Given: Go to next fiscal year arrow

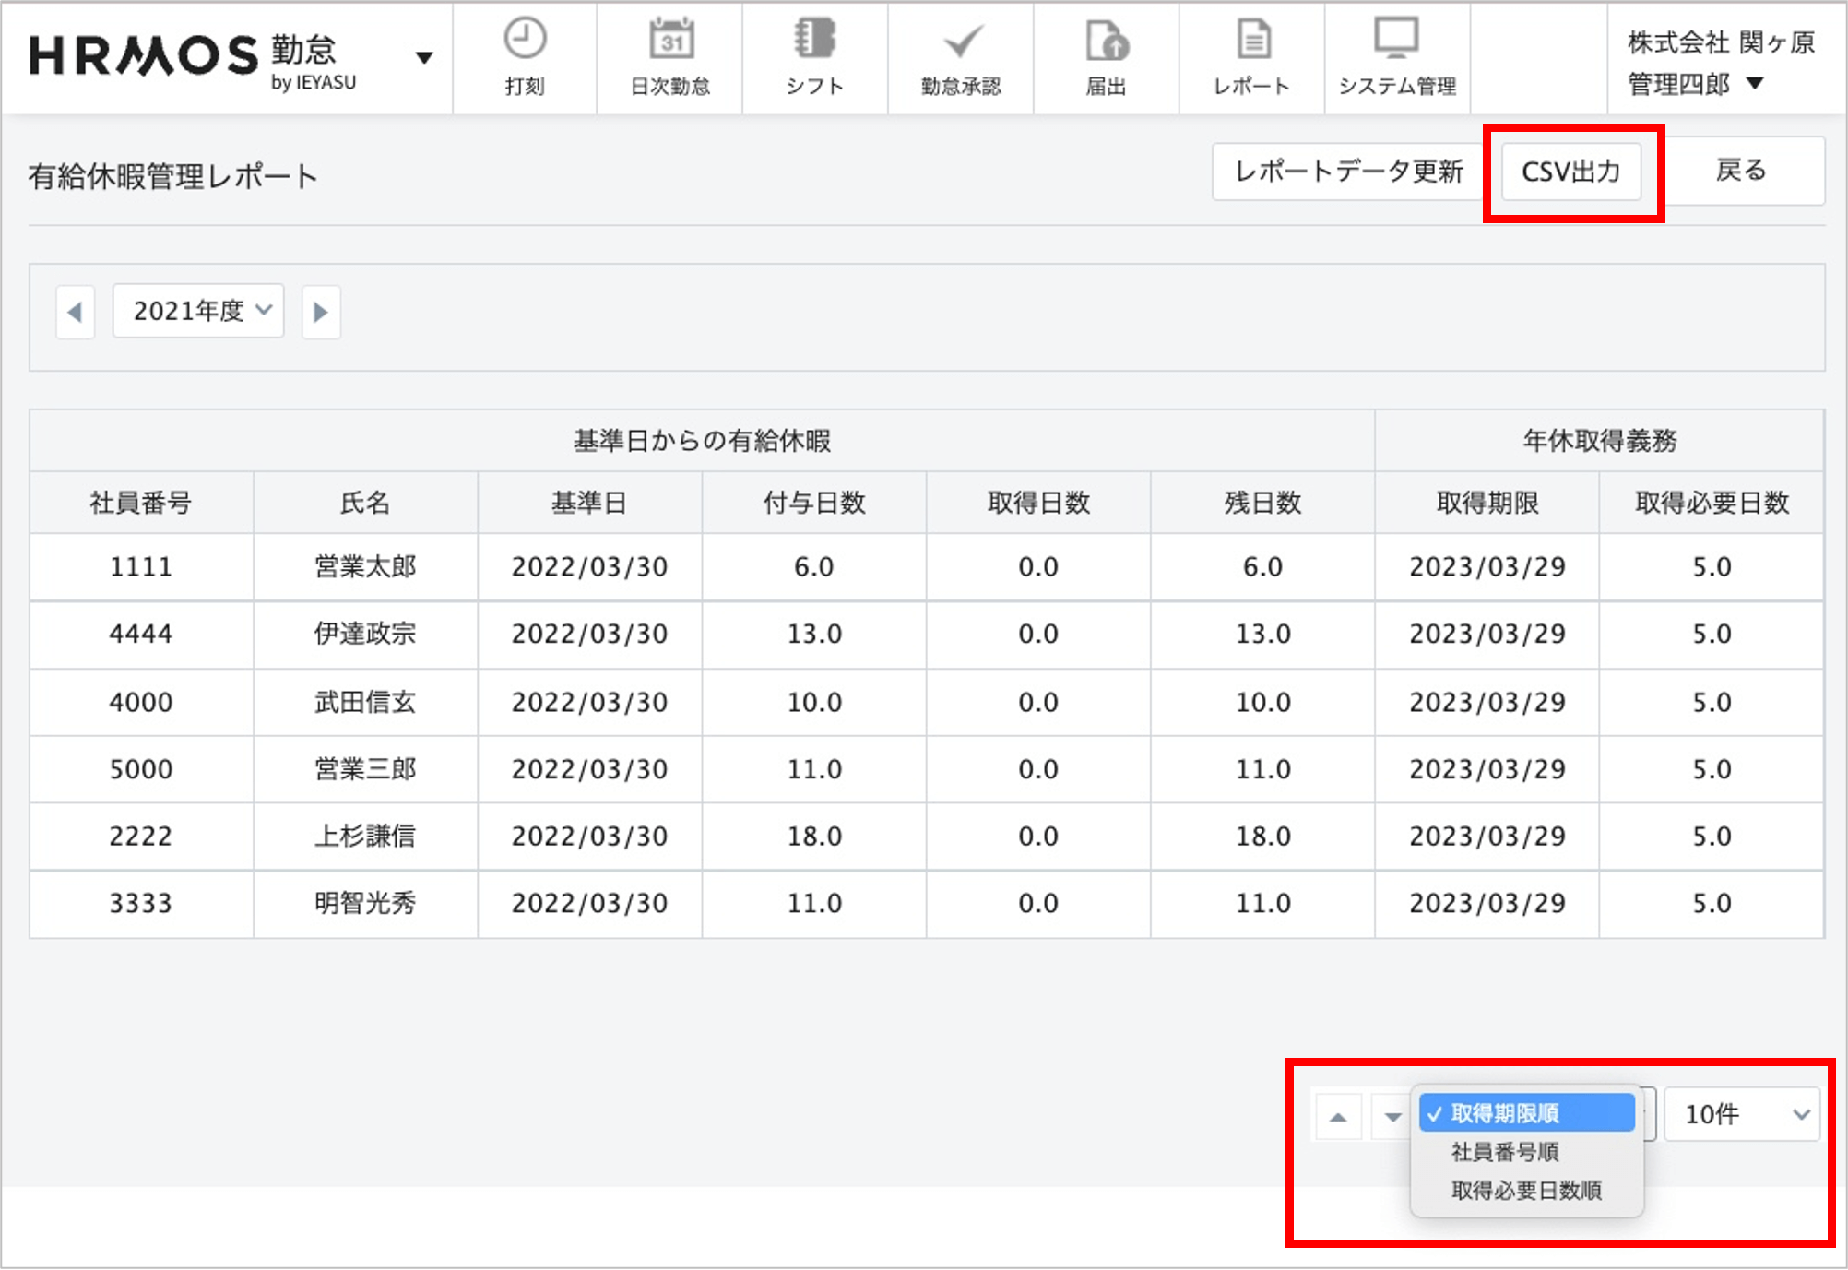Looking at the screenshot, I should click(321, 313).
